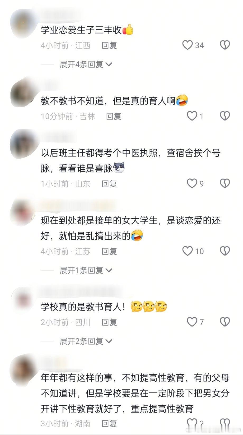Viewport: 243px width, 435px height.
Task: Like the 江苏 comment with 10 likes
Action: (x=188, y=251)
